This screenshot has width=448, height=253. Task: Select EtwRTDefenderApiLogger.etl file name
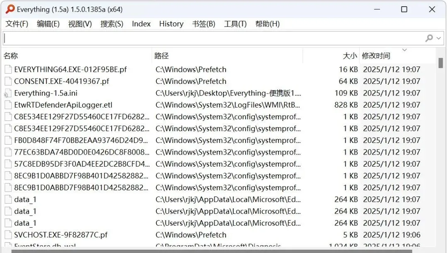pos(63,105)
